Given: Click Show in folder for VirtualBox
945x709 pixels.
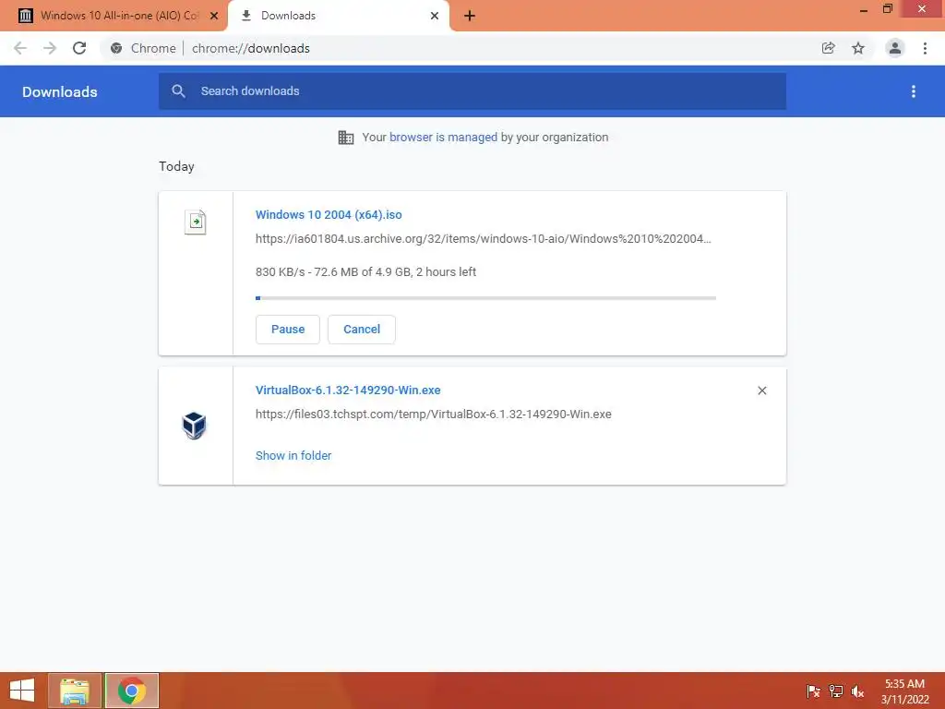Looking at the screenshot, I should [293, 456].
